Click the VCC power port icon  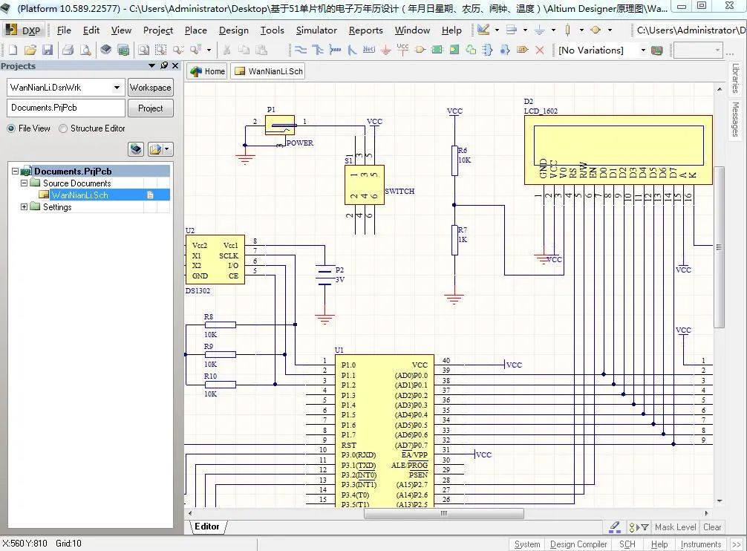pos(402,50)
